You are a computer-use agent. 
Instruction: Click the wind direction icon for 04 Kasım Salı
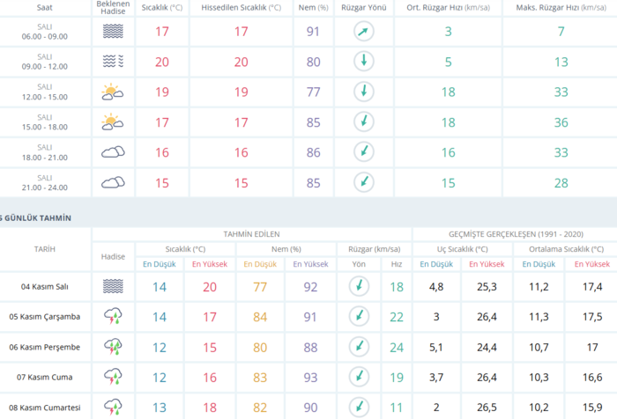tap(359, 286)
